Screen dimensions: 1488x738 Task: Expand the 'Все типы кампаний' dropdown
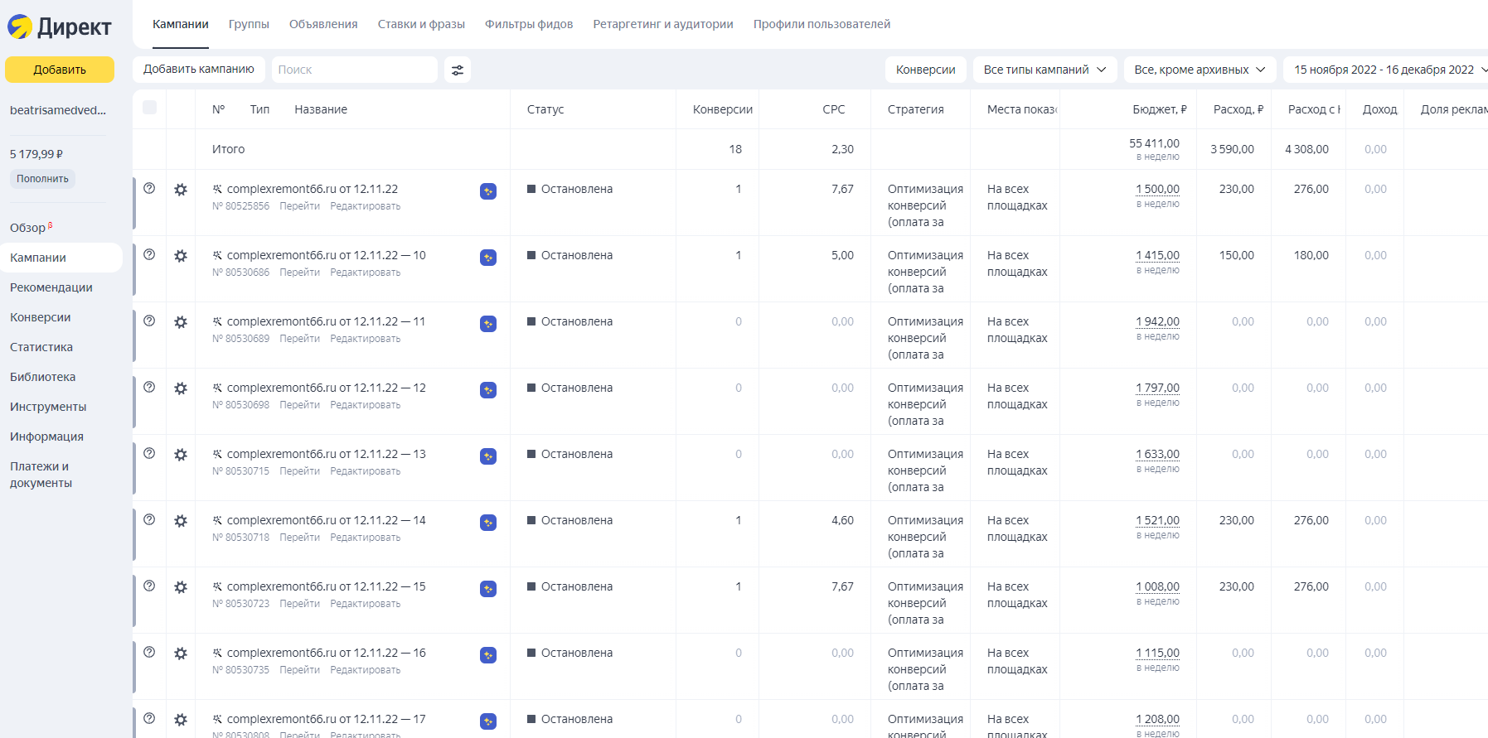1045,70
